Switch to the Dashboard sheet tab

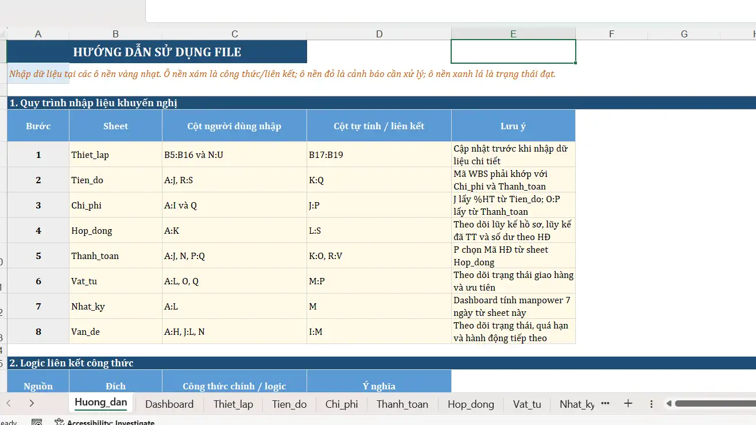pyautogui.click(x=169, y=404)
